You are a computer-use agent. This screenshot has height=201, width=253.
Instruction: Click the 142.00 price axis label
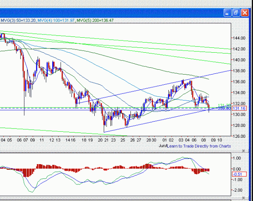point(239,49)
